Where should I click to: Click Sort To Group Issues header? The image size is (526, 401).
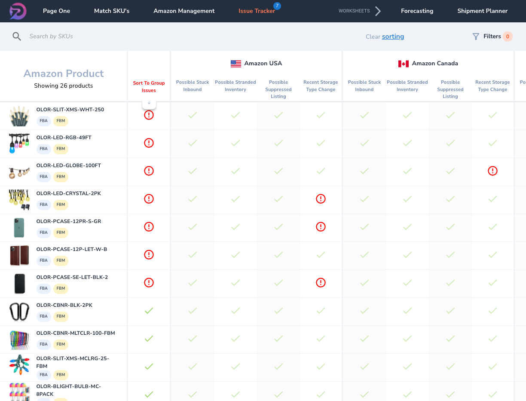[149, 87]
